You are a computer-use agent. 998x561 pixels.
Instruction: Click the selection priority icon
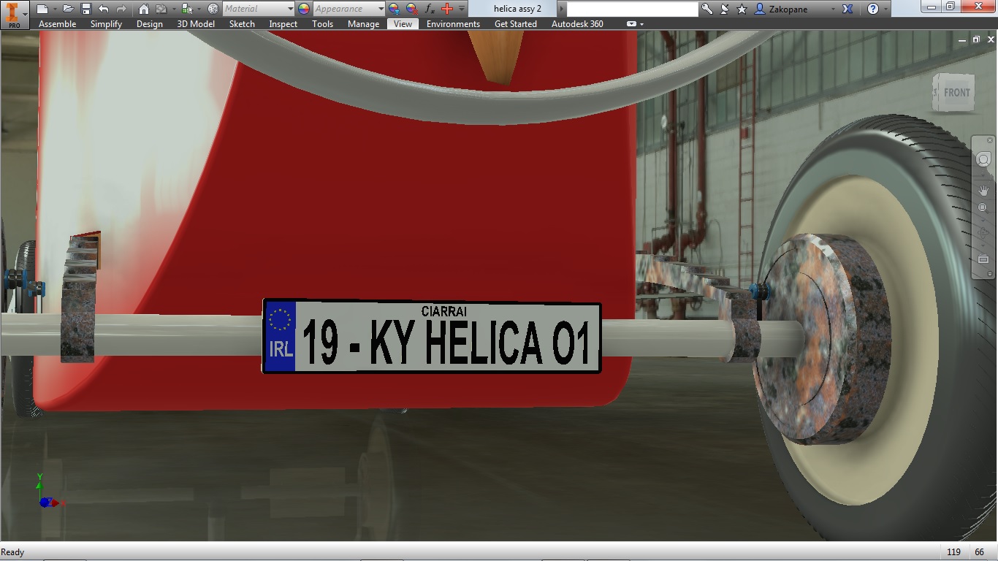coord(187,9)
